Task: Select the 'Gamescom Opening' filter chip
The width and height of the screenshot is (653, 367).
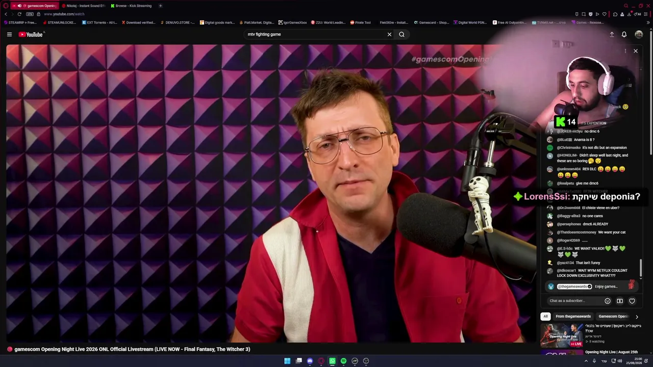Action: pyautogui.click(x=613, y=317)
